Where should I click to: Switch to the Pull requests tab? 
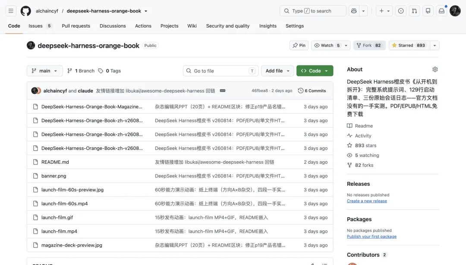[x=76, y=26]
